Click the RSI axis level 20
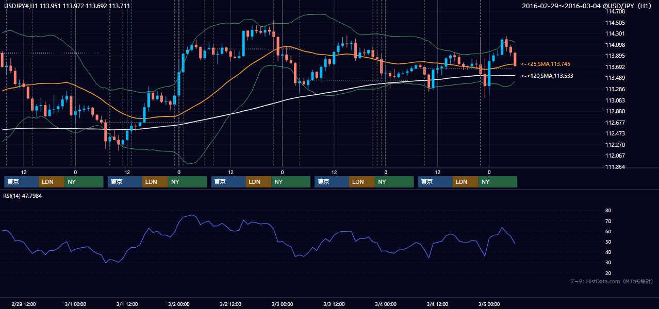Viewport: 659px width, 309px height. (608, 273)
